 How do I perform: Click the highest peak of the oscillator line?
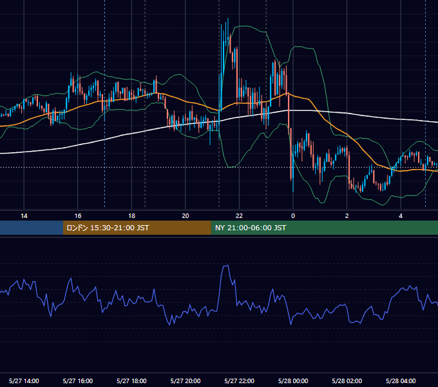tap(228, 265)
